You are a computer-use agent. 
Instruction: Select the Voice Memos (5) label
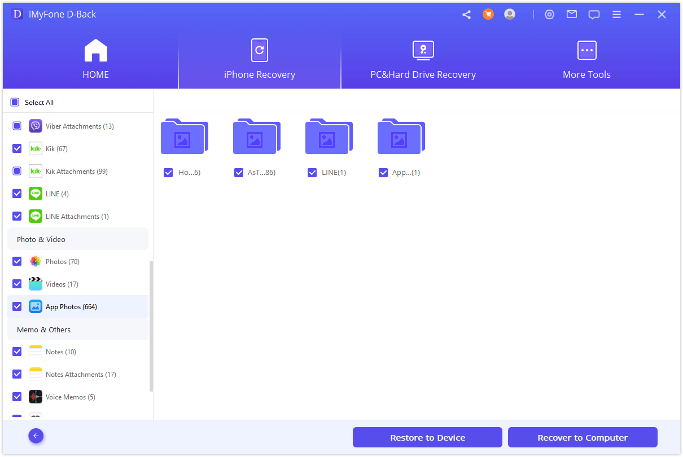coord(71,397)
